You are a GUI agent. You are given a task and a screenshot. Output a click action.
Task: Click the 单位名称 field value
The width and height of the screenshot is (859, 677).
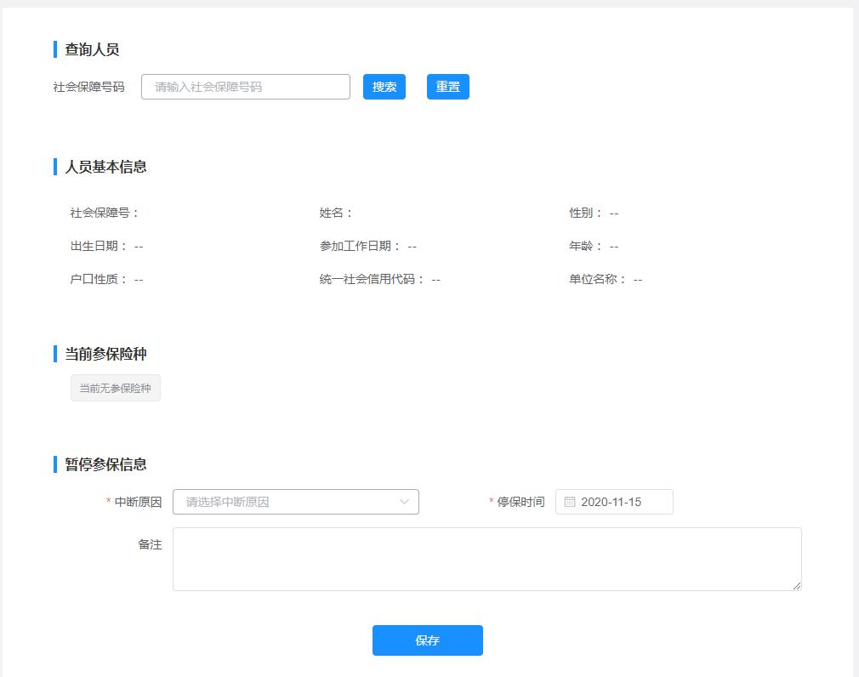click(x=638, y=278)
